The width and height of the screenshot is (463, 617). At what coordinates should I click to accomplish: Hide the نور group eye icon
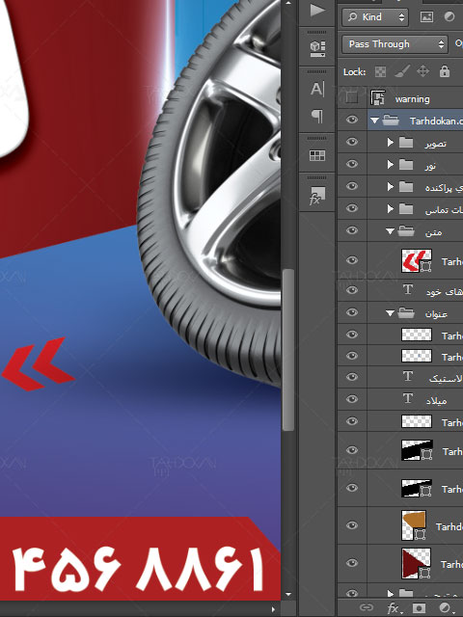coord(352,164)
